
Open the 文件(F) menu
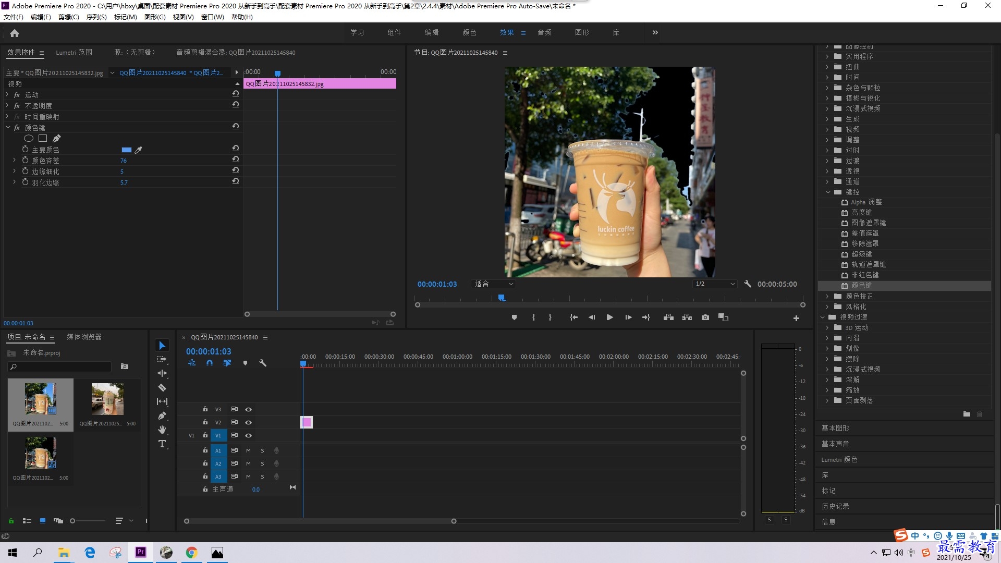pos(14,17)
